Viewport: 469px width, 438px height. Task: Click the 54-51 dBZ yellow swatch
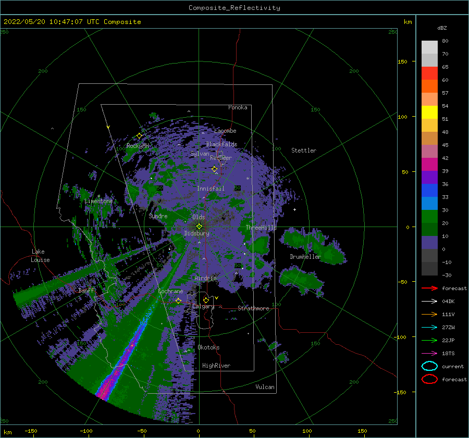point(429,112)
